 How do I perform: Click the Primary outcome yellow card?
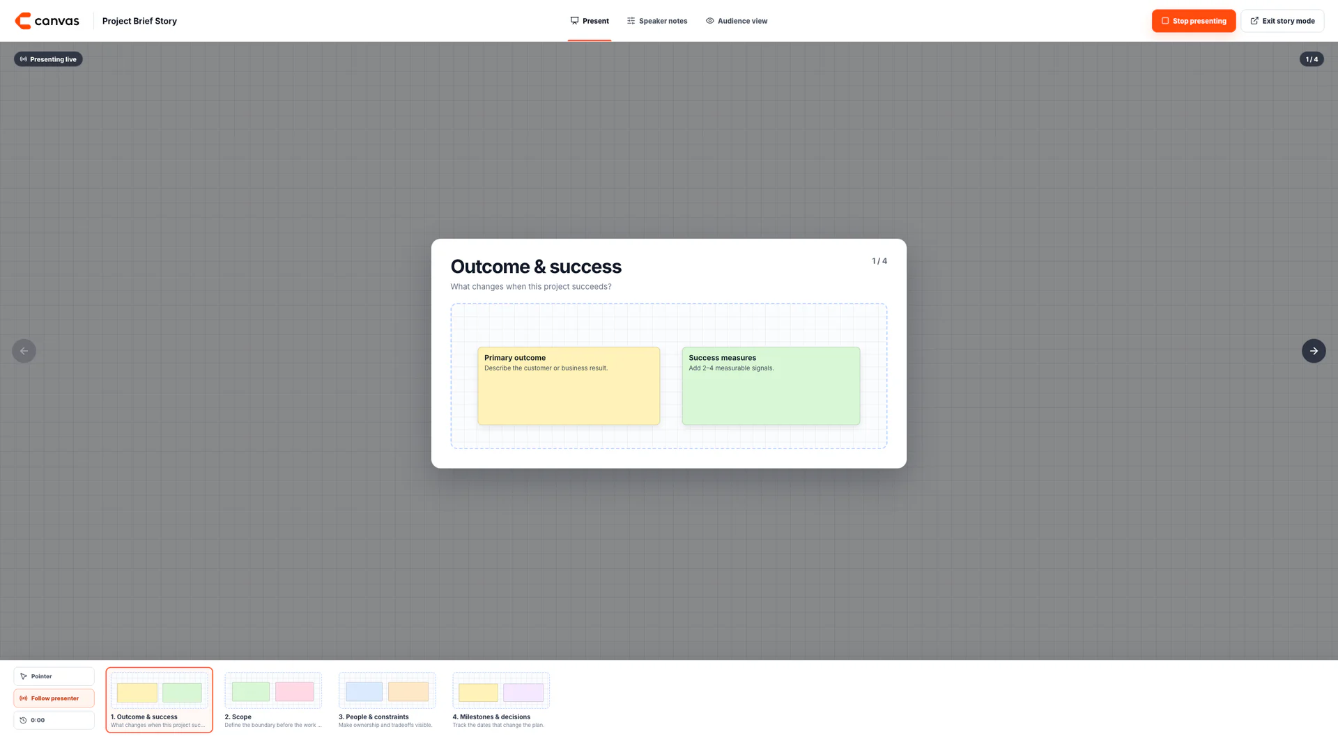[x=569, y=386]
